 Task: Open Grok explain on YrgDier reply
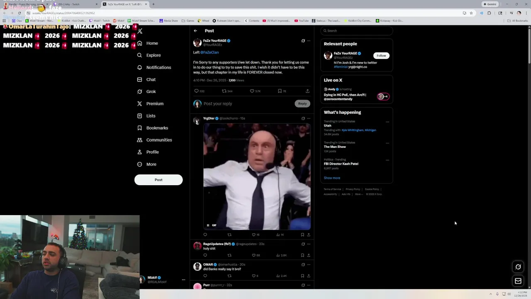click(303, 118)
